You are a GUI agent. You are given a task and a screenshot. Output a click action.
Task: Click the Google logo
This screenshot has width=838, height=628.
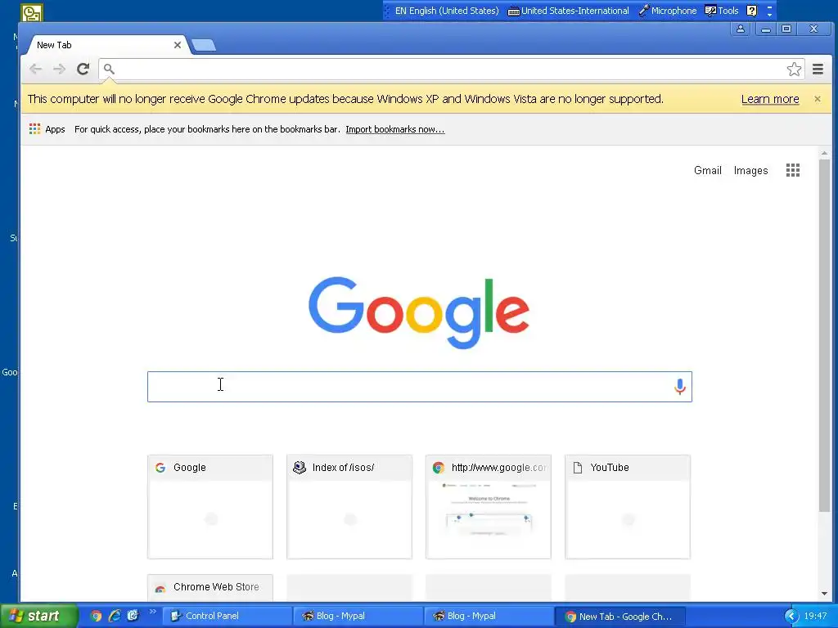418,312
